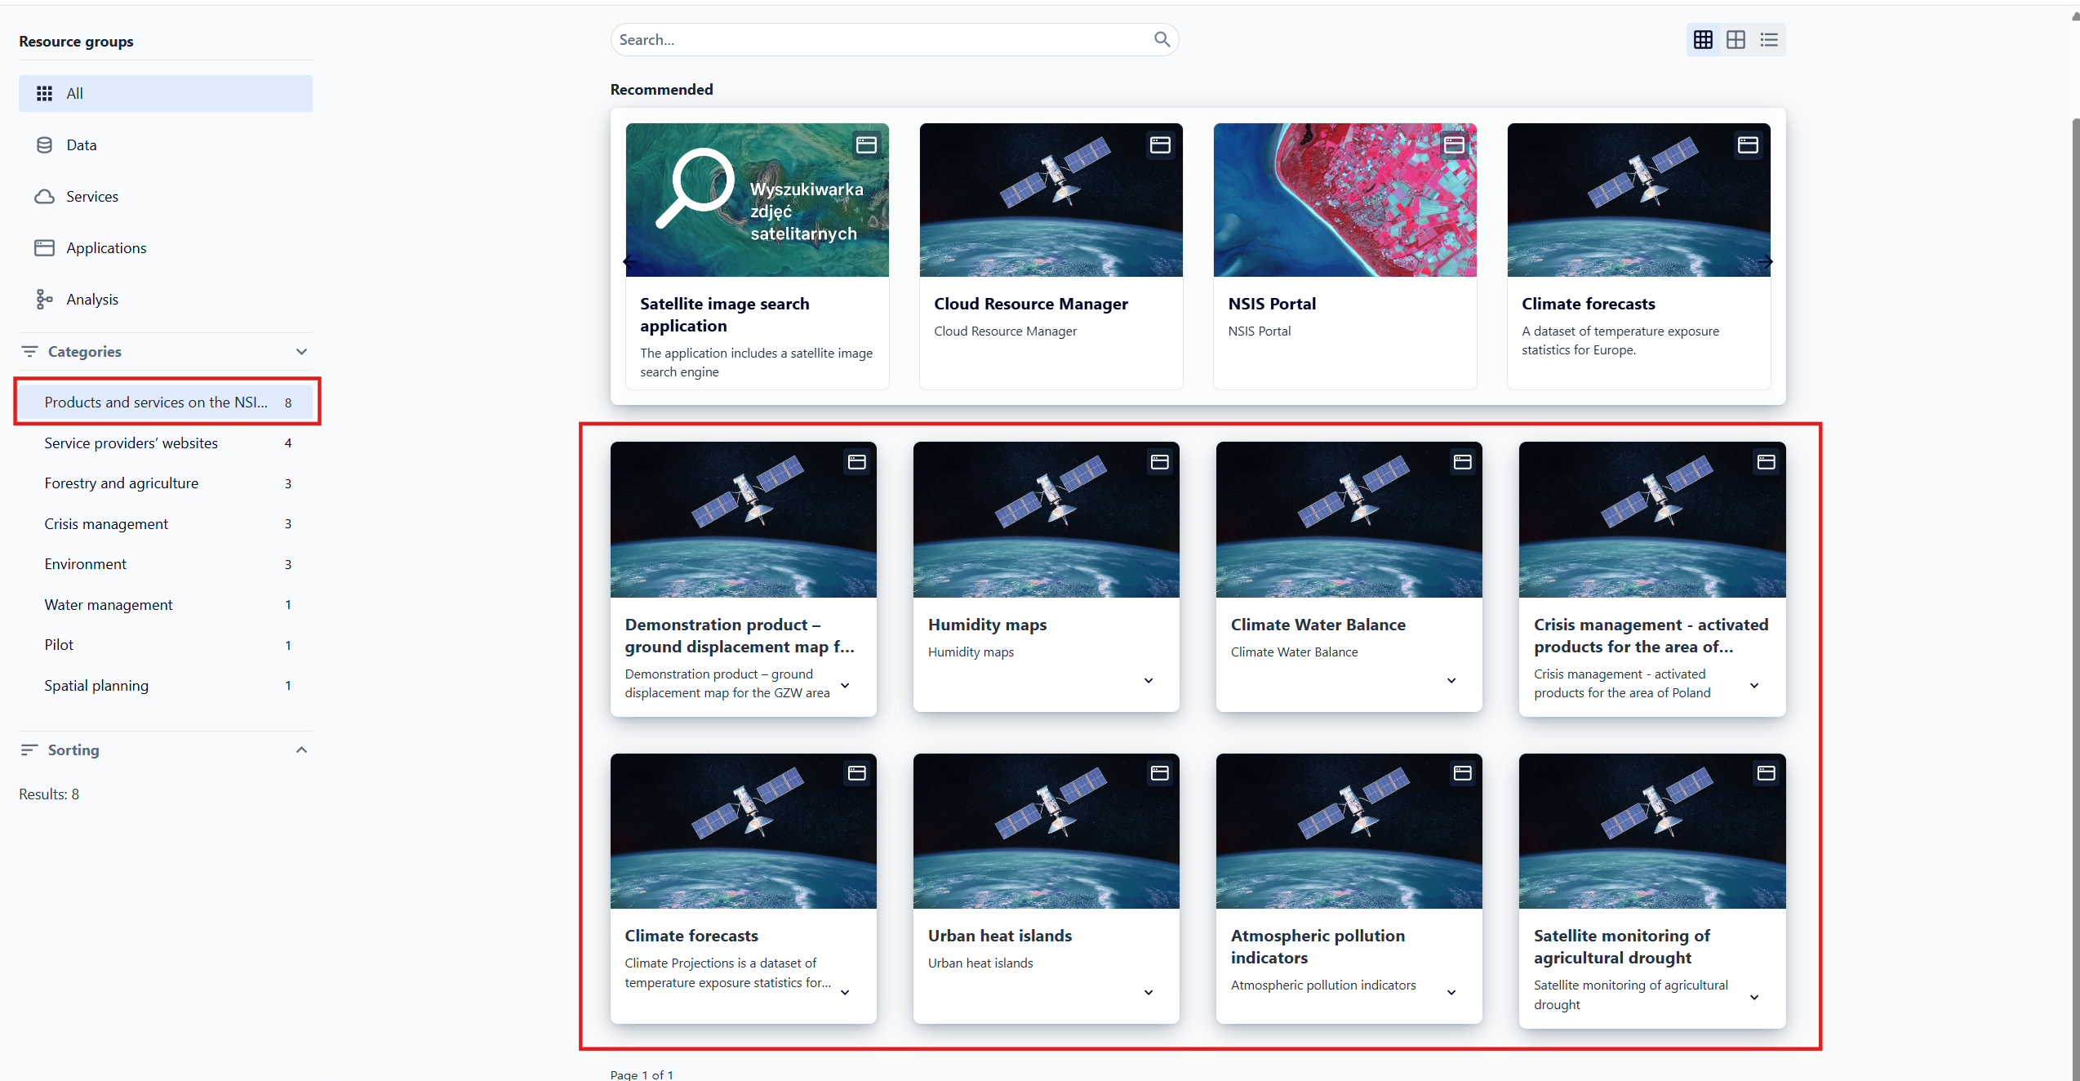The height and width of the screenshot is (1081, 2080).
Task: Expand Humidity maps card details
Action: coord(1148,680)
